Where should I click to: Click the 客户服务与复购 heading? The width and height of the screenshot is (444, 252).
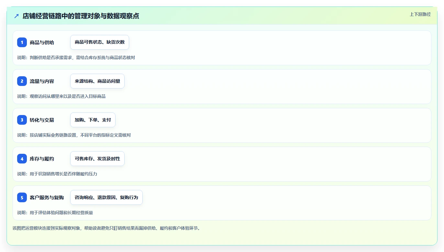click(47, 197)
